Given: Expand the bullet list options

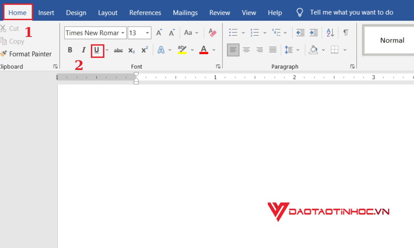Looking at the screenshot, I should [x=243, y=32].
